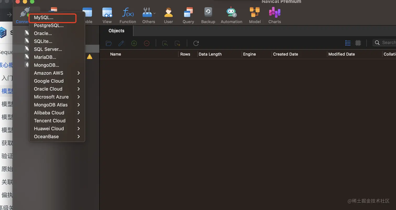Expand the Tencent Cloud submenu

pos(57,121)
